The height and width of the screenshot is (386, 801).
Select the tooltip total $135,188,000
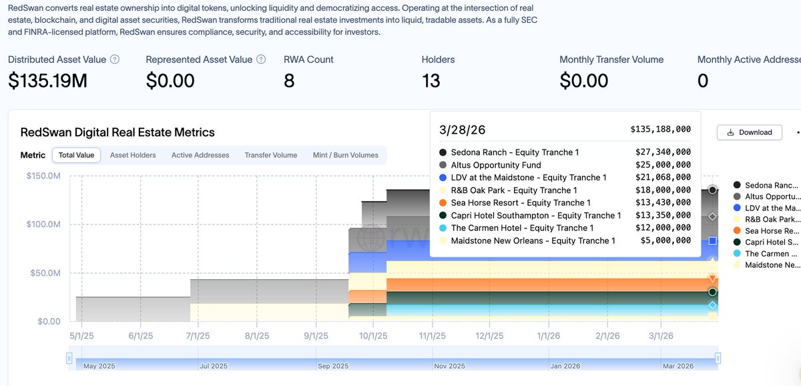point(660,129)
